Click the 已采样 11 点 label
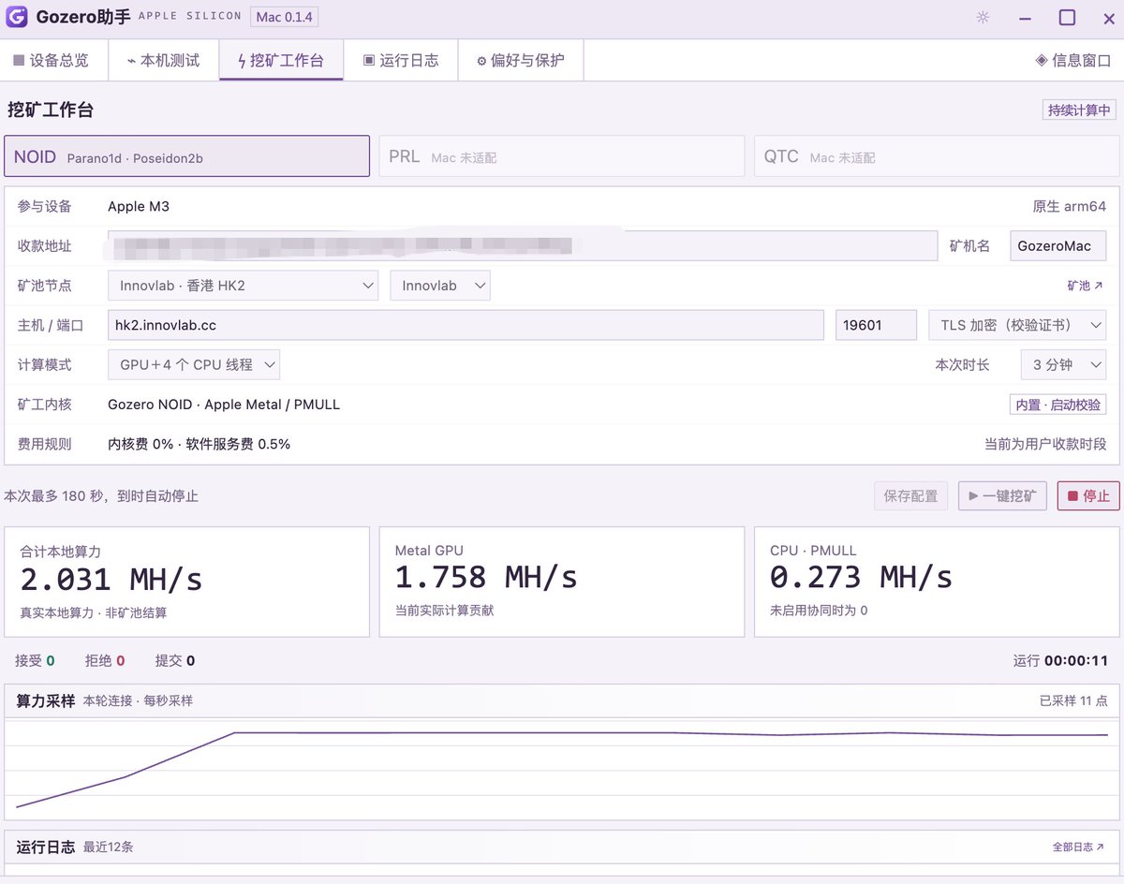Screen dimensions: 1124x884 1073,700
